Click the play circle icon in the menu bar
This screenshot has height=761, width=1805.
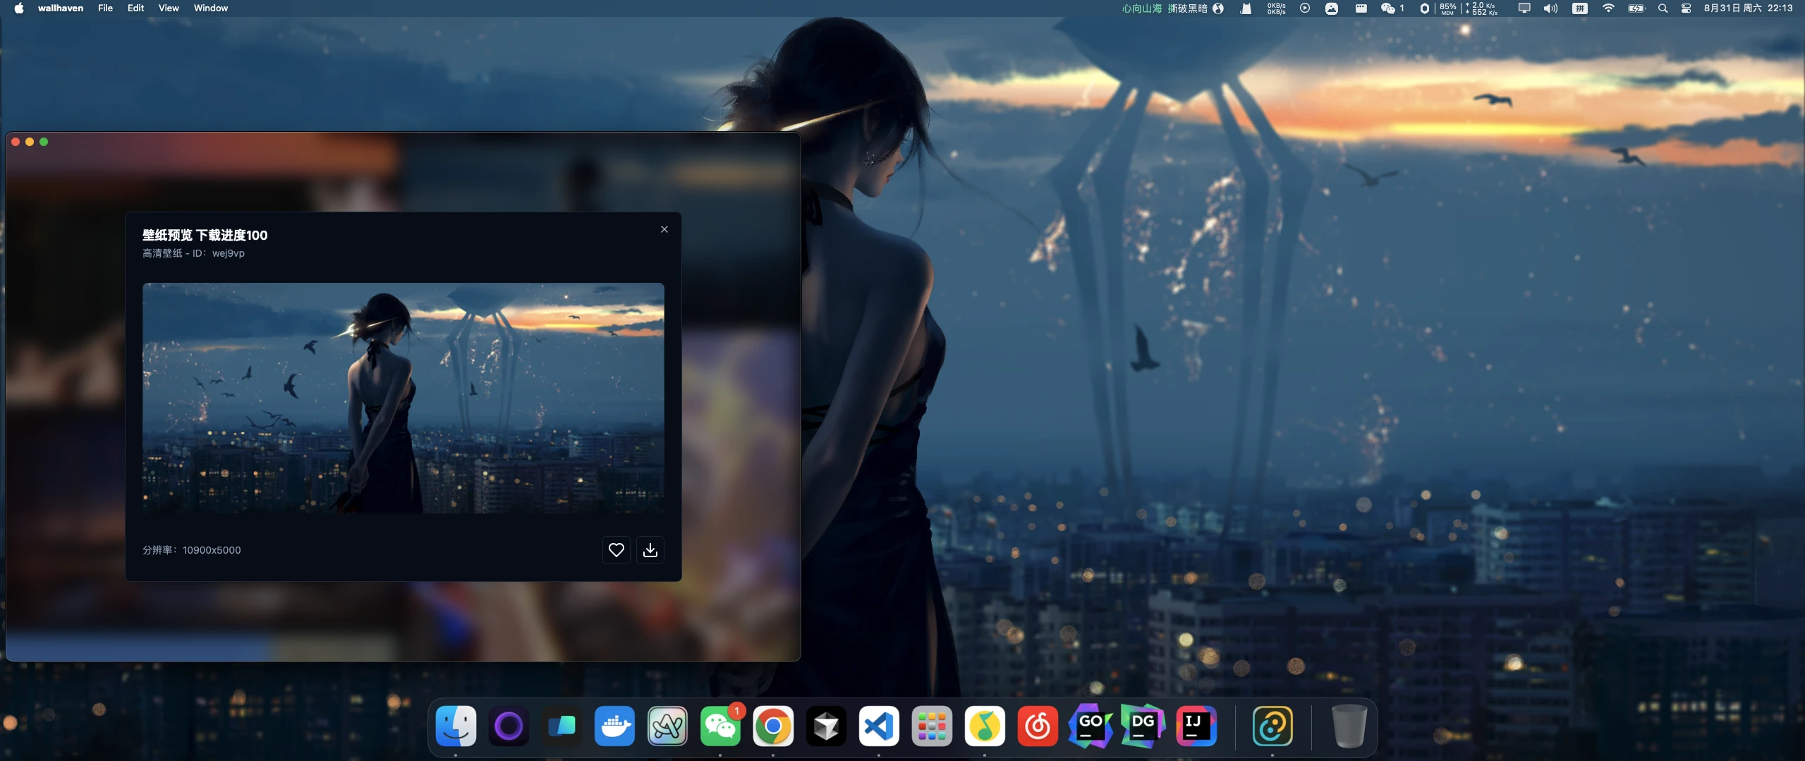tap(1305, 8)
